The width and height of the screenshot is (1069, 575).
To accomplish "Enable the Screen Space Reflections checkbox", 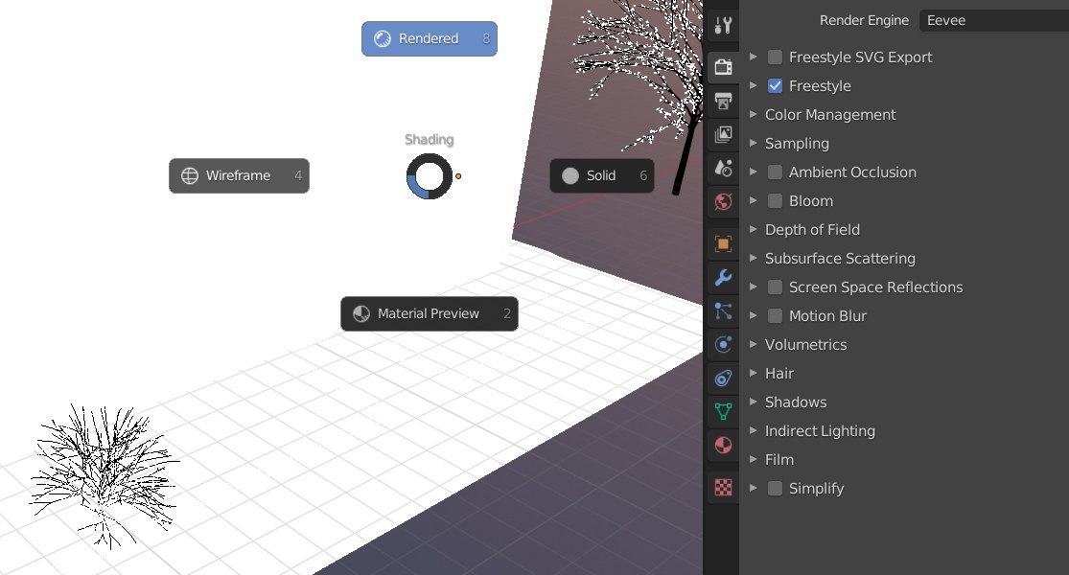I will point(776,287).
